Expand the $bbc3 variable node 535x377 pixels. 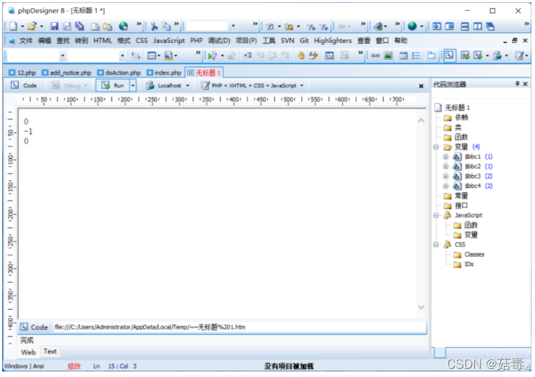click(x=446, y=176)
